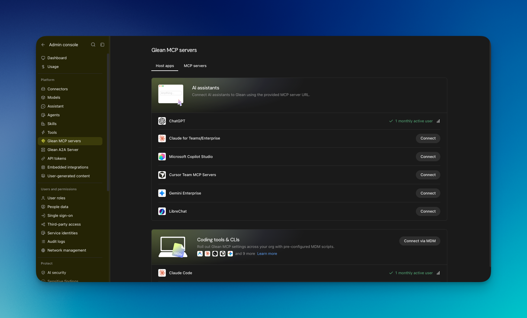Click the Network management globe icon
The height and width of the screenshot is (318, 527).
[x=43, y=250]
